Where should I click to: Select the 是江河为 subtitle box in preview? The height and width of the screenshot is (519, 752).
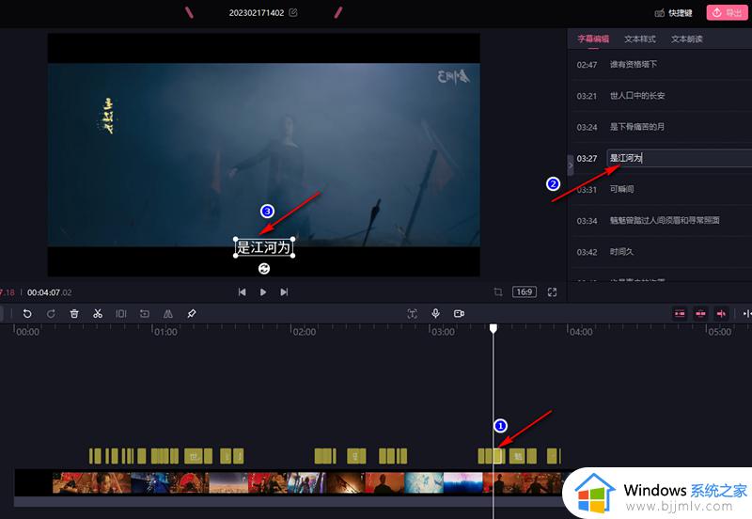(264, 247)
